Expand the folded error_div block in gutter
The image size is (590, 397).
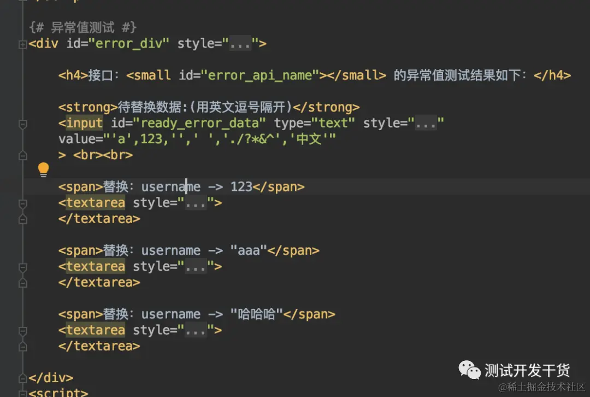[x=22, y=44]
